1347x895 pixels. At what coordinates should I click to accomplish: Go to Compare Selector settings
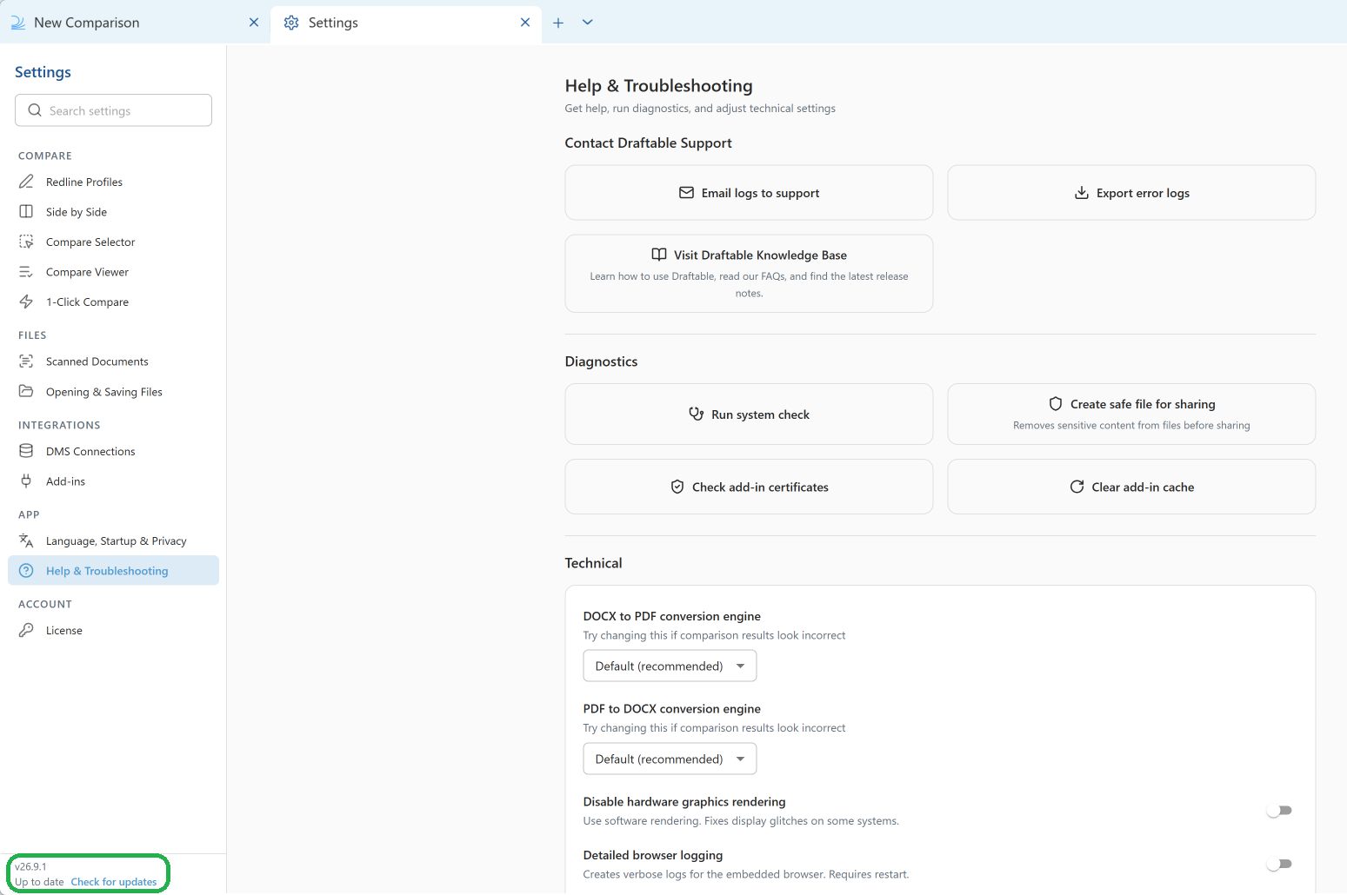click(113, 242)
